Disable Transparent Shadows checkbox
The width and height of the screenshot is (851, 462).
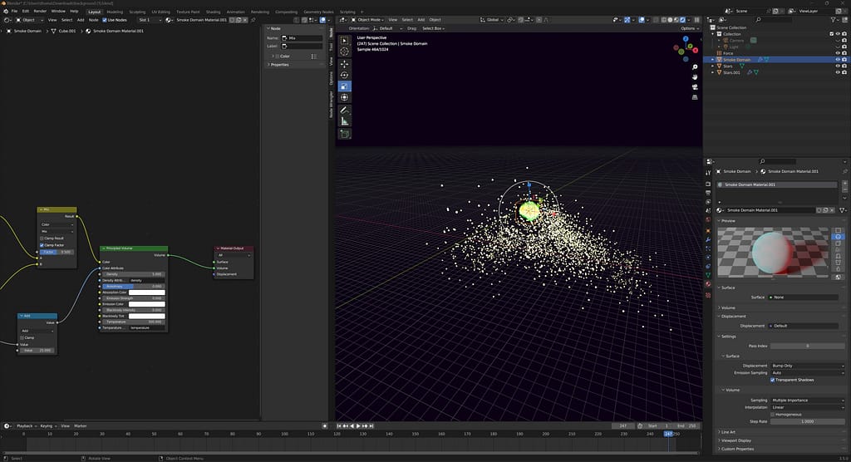click(x=773, y=380)
